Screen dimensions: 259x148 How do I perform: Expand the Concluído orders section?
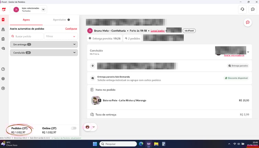click(x=44, y=53)
